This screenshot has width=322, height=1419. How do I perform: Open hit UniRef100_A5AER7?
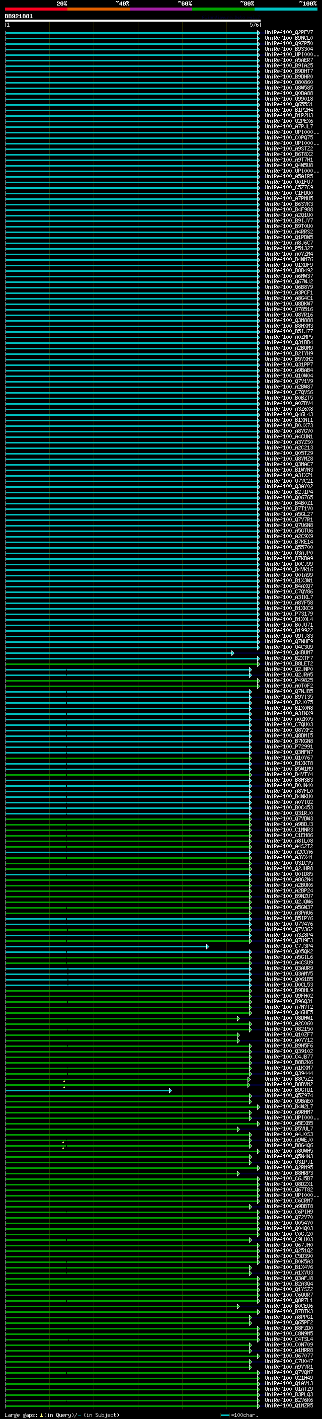pos(288,60)
